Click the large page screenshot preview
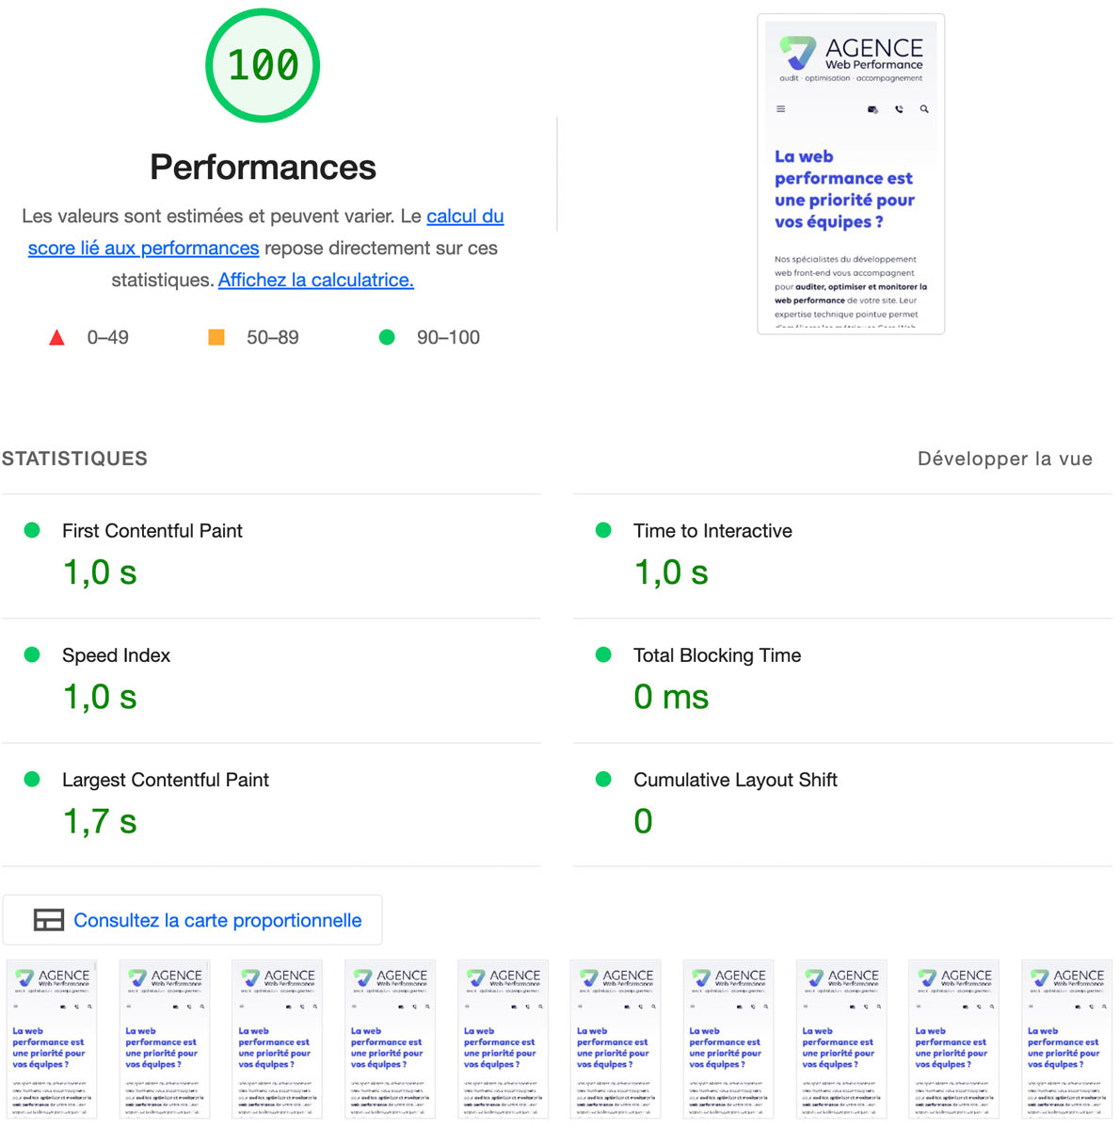The image size is (1120, 1129). pos(851,174)
